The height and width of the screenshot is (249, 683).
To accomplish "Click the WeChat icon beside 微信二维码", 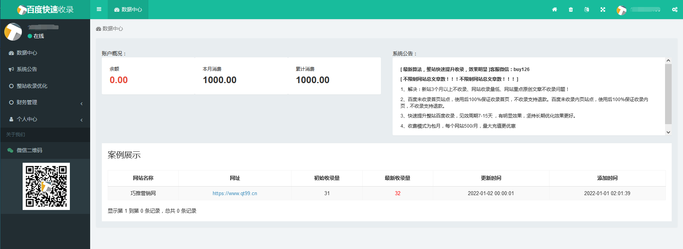I will point(11,150).
